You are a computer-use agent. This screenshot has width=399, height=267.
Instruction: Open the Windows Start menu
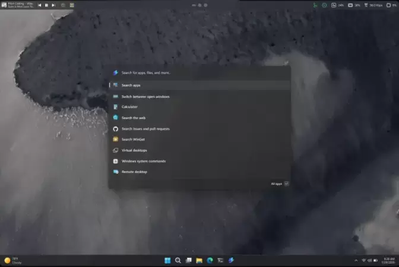pos(167,260)
